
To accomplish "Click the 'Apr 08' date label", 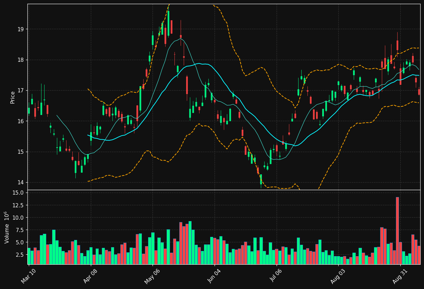I will click(x=91, y=276).
